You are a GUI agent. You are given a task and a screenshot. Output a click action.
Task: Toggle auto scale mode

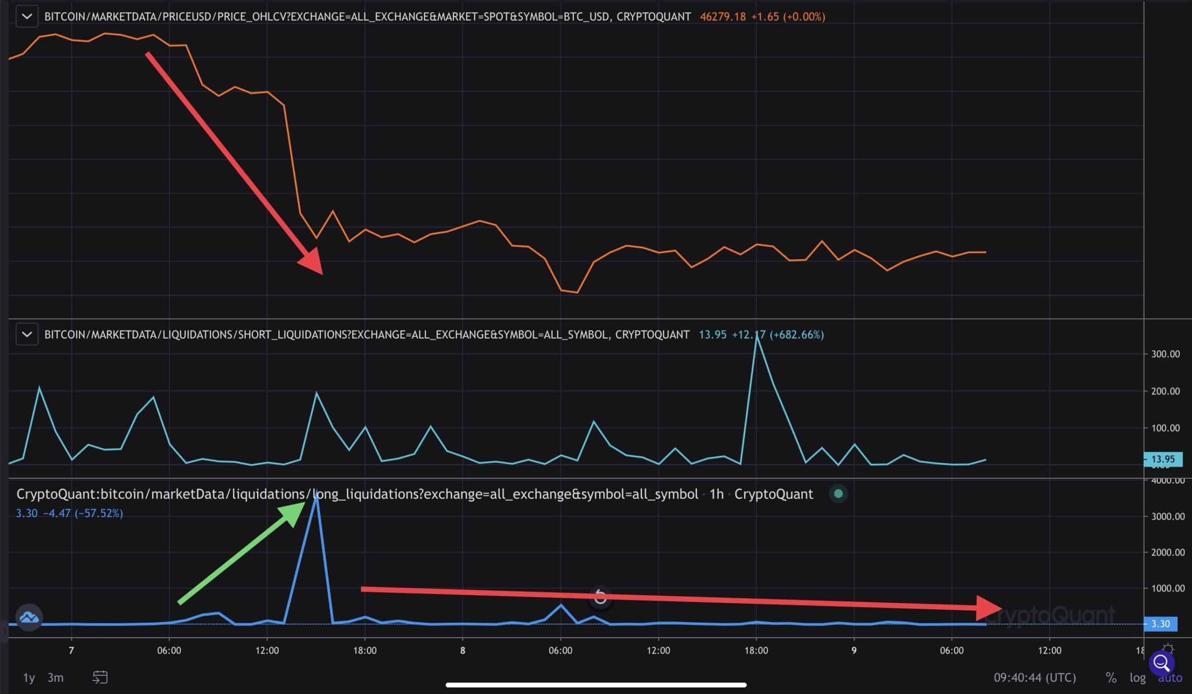(1170, 678)
